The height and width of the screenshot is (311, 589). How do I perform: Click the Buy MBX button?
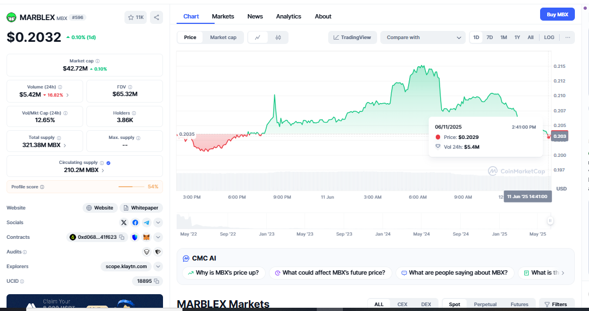pyautogui.click(x=557, y=14)
